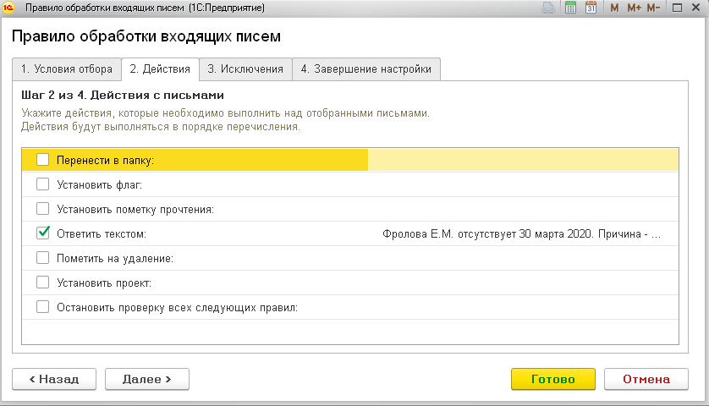The image size is (709, 406).
Task: Edit the reply text 'Фролова Е.М. отсутствует' field
Action: click(521, 233)
